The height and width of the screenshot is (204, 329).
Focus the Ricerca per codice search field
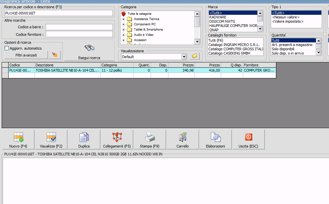click(x=59, y=13)
